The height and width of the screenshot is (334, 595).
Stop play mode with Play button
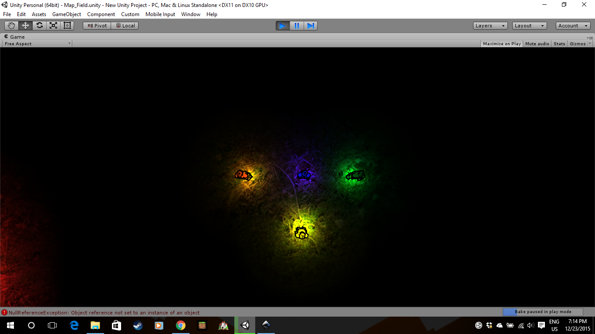click(282, 26)
